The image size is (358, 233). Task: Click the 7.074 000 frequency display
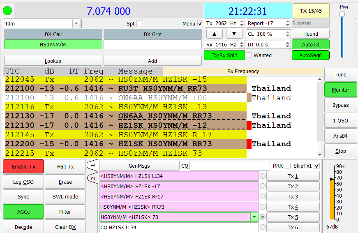click(109, 11)
